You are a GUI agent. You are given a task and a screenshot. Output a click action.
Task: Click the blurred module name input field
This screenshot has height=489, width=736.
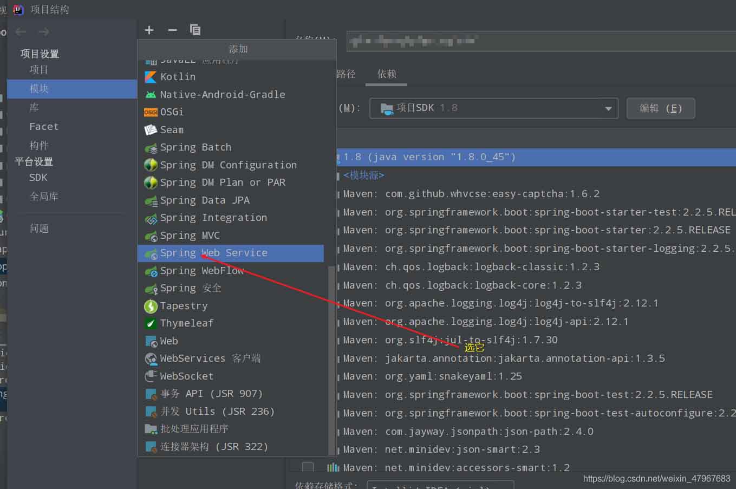click(x=541, y=41)
